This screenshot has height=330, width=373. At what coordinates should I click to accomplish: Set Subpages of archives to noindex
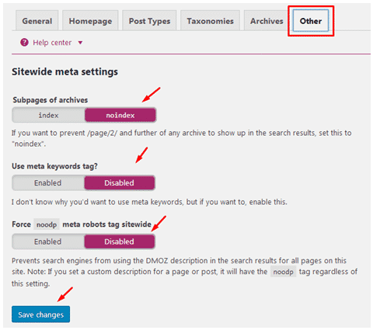(x=120, y=115)
